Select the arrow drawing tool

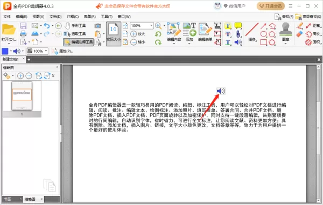263,26
